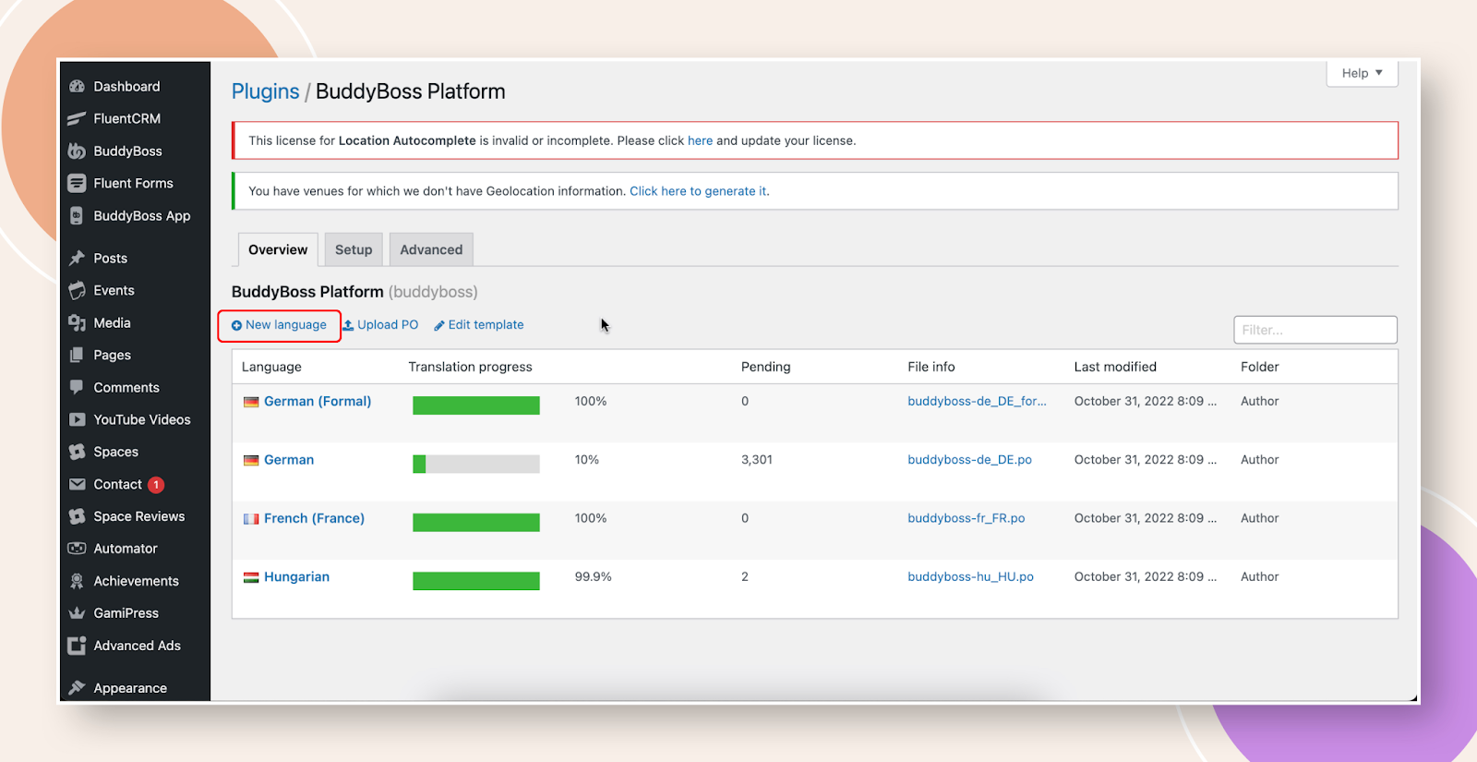Click the Appearance brush icon
This screenshot has width=1477, height=762.
pos(78,688)
